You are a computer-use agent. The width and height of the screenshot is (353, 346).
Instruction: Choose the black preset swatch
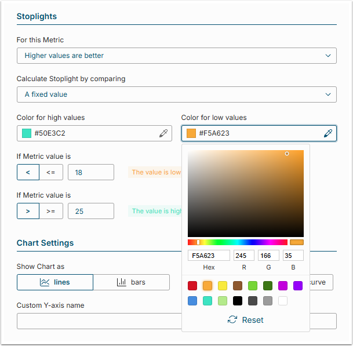238,301
